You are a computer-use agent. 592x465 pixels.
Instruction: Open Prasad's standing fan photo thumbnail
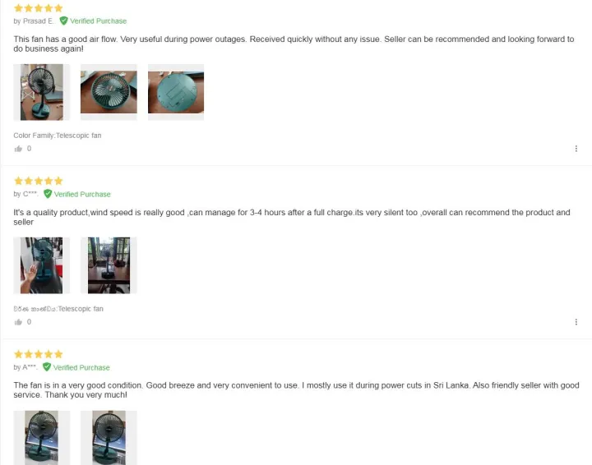(42, 92)
